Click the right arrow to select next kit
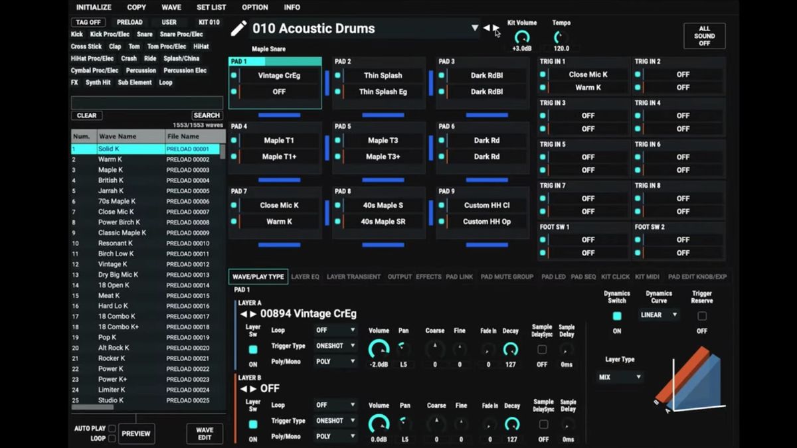Screen dimensions: 797x448 [495, 27]
